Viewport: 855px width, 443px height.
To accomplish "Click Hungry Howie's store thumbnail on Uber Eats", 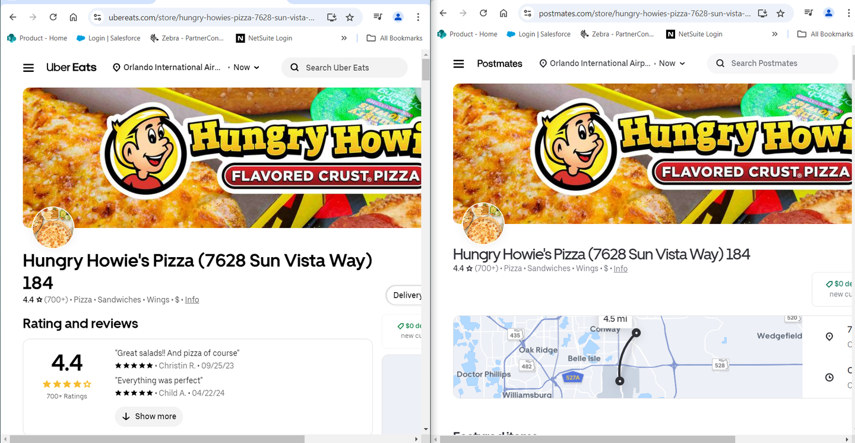I will tap(53, 227).
